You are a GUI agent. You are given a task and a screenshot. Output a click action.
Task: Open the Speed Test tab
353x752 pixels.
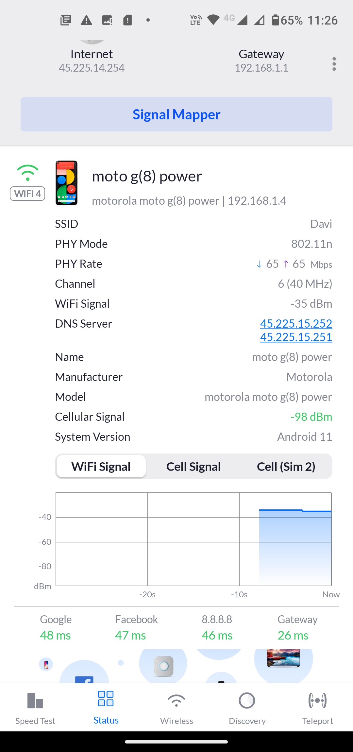(x=35, y=708)
